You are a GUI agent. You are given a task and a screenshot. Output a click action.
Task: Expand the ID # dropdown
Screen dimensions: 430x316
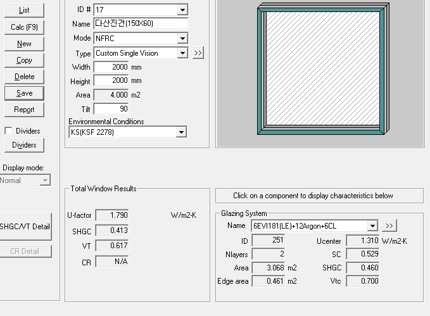coord(182,10)
